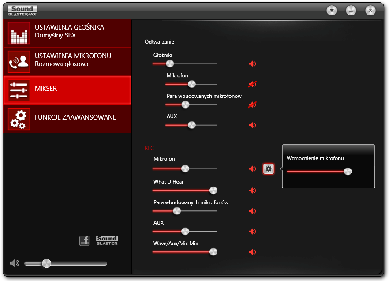Open USTAWIENIA GŁOŚNIKA tab
Image resolution: width=389 pixels, height=281 pixels.
67,33
